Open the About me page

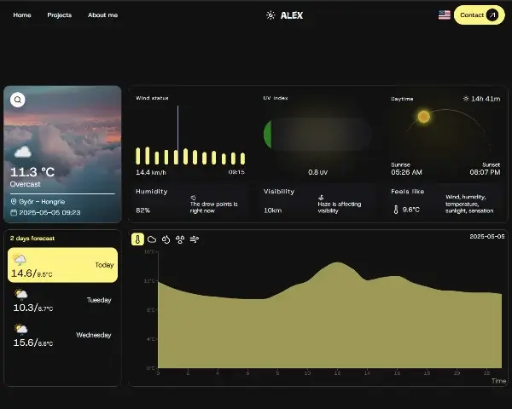pos(102,15)
